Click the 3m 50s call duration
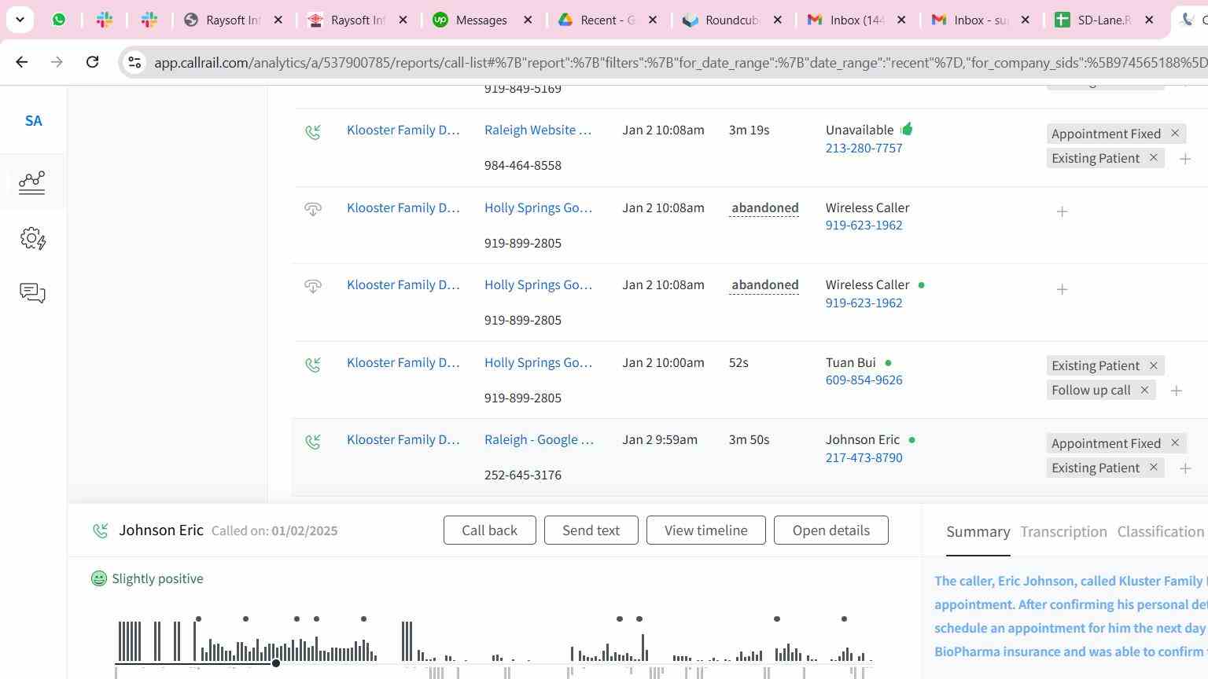This screenshot has width=1208, height=679. pos(749,439)
